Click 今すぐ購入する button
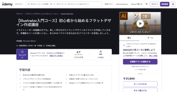The width and height of the screenshot is (177, 92). click(x=140, y=90)
